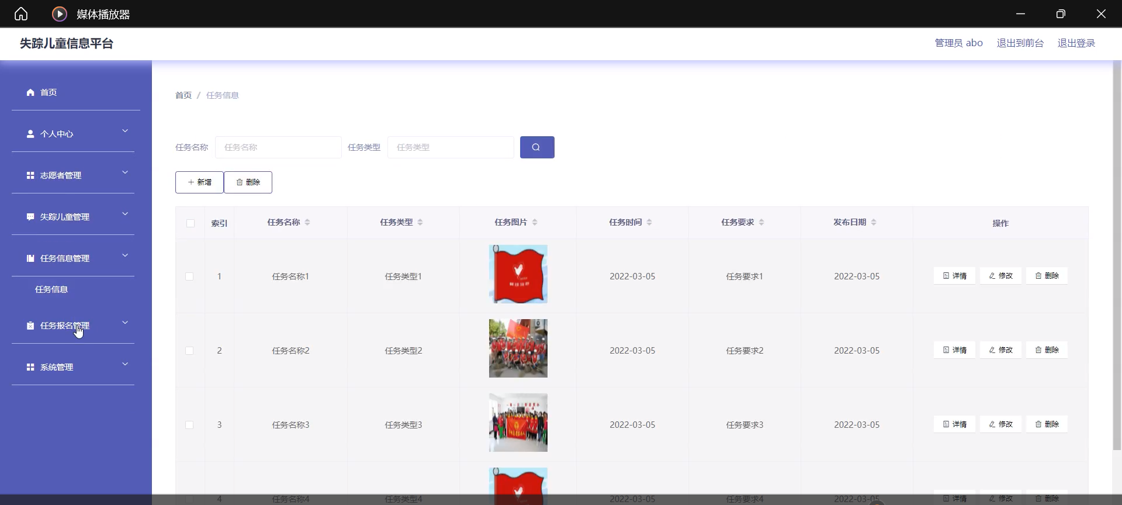
Task: Sort by 发布日期 column arrows
Action: point(874,222)
